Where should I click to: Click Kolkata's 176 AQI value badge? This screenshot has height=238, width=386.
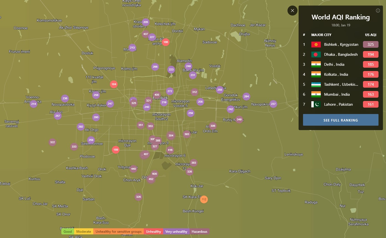click(370, 74)
